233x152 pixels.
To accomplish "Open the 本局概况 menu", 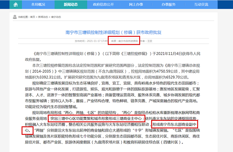I will click(38, 4).
